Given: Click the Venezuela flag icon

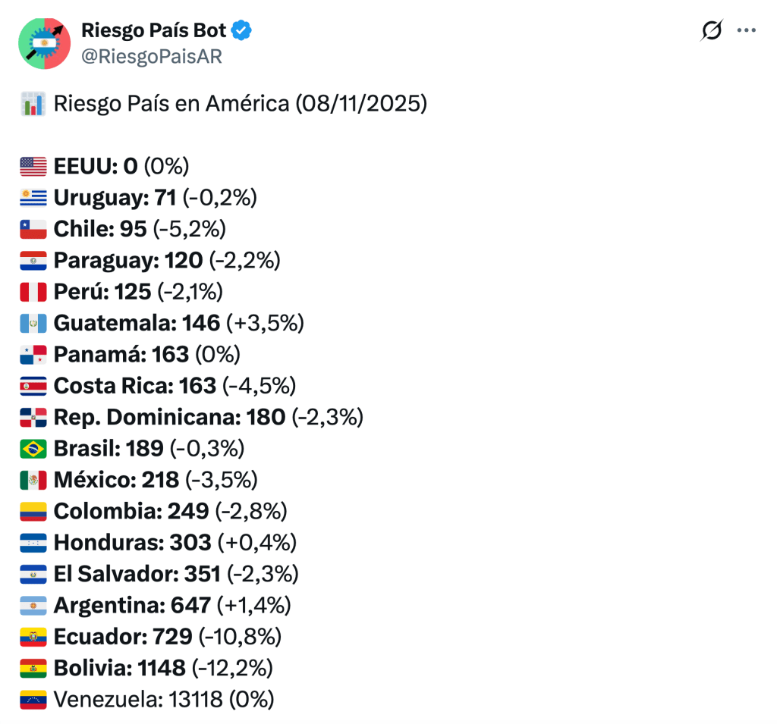Looking at the screenshot, I should coord(33,700).
